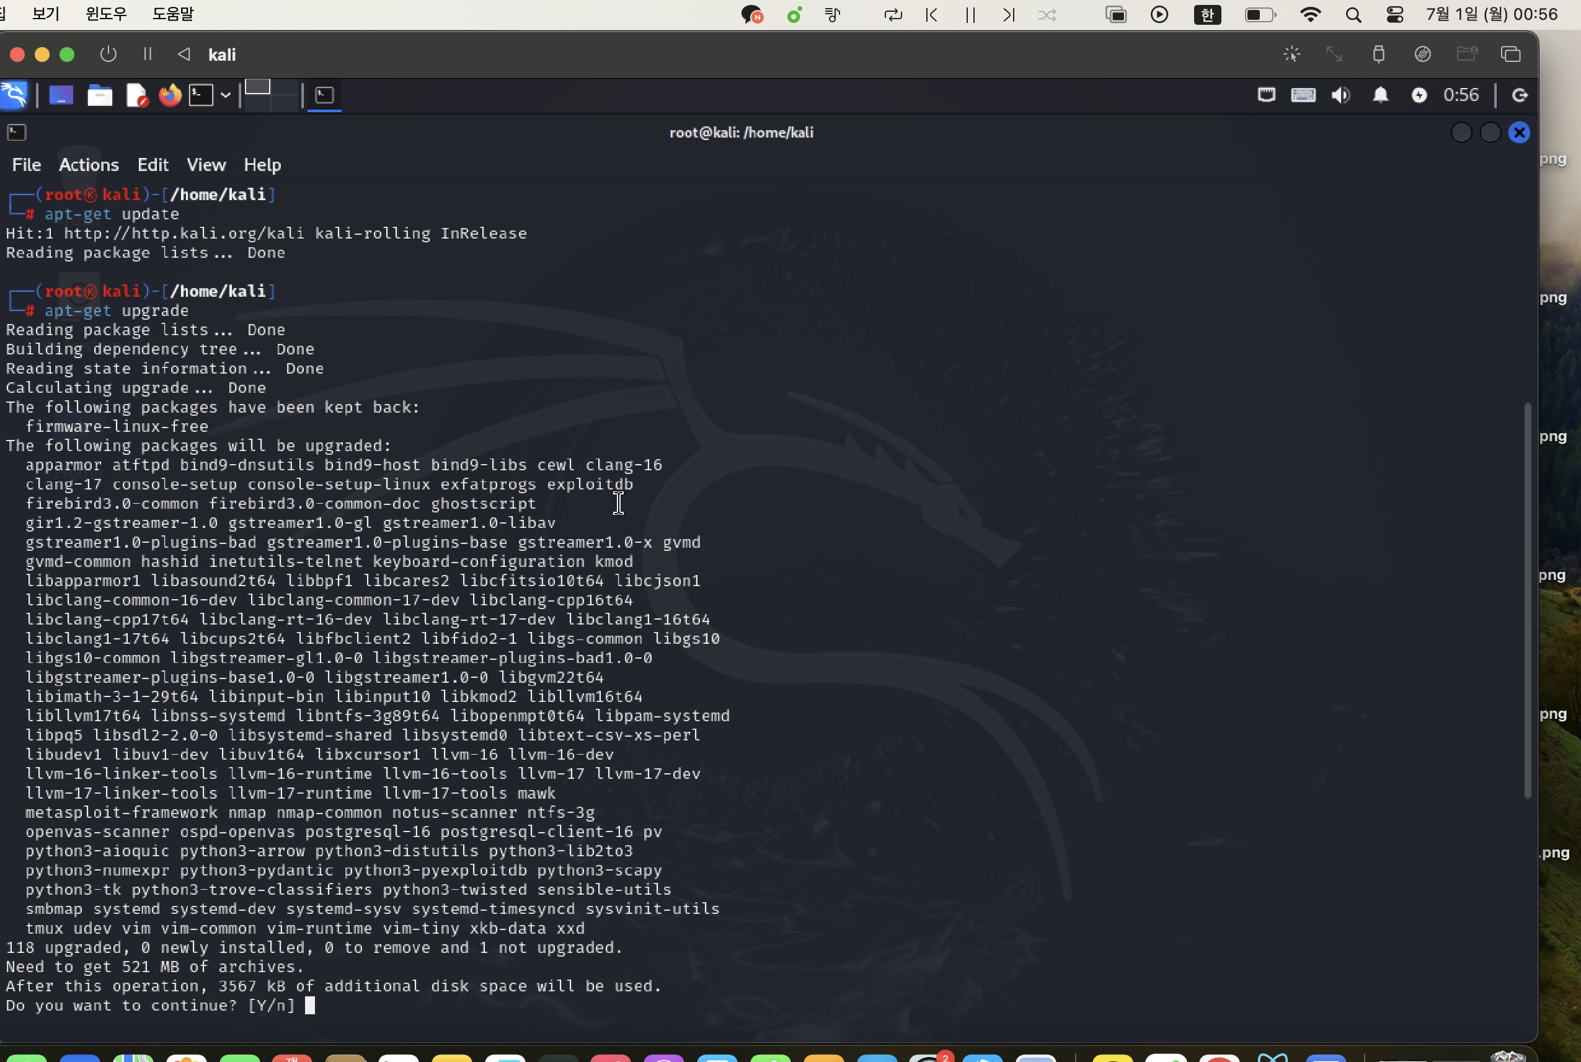Open the USB devices VM toolbar icon
This screenshot has height=1062, width=1581.
click(x=1378, y=54)
